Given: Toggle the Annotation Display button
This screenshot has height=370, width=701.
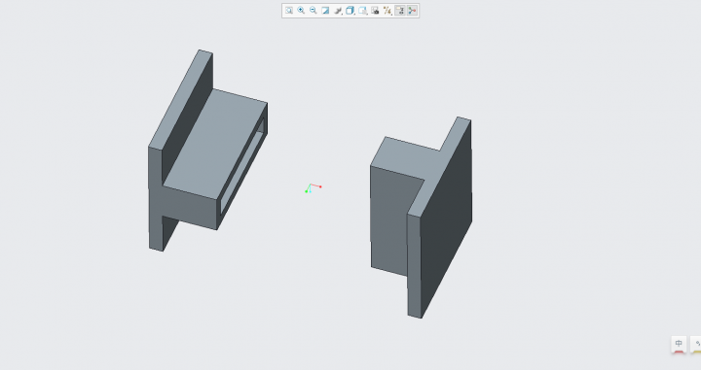Looking at the screenshot, I should pyautogui.click(x=400, y=11).
